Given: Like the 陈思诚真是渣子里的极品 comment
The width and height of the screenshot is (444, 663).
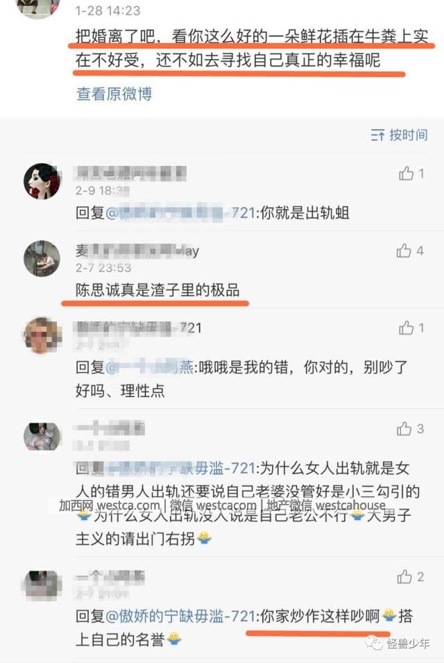Looking at the screenshot, I should click(x=410, y=251).
